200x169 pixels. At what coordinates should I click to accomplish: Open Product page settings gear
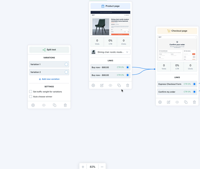pos(93,85)
